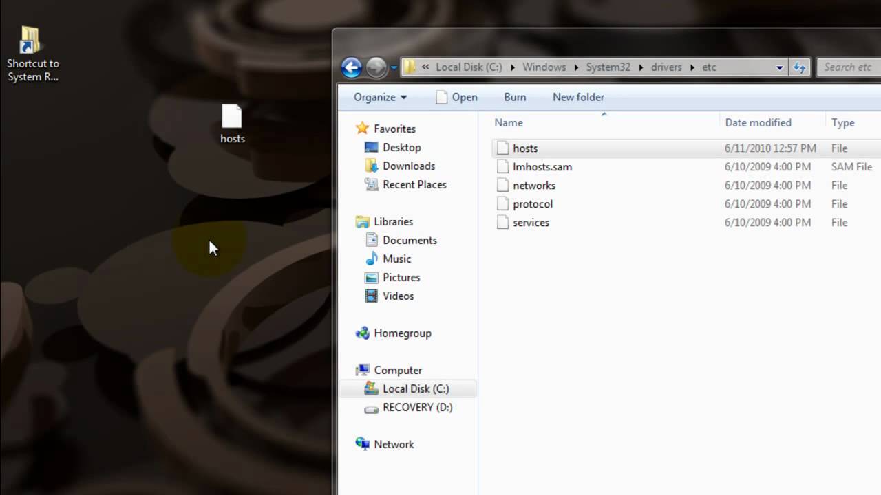
Task: Click the Desktop monitor icon in sidebar
Action: (371, 147)
